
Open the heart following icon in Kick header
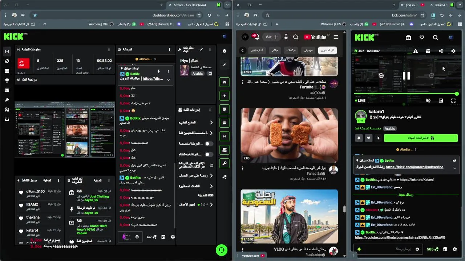(x=422, y=37)
